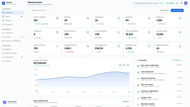The height and width of the screenshot is (107, 190).
Task: Click the New order #LUM-9422 title
Action: tap(150, 65)
